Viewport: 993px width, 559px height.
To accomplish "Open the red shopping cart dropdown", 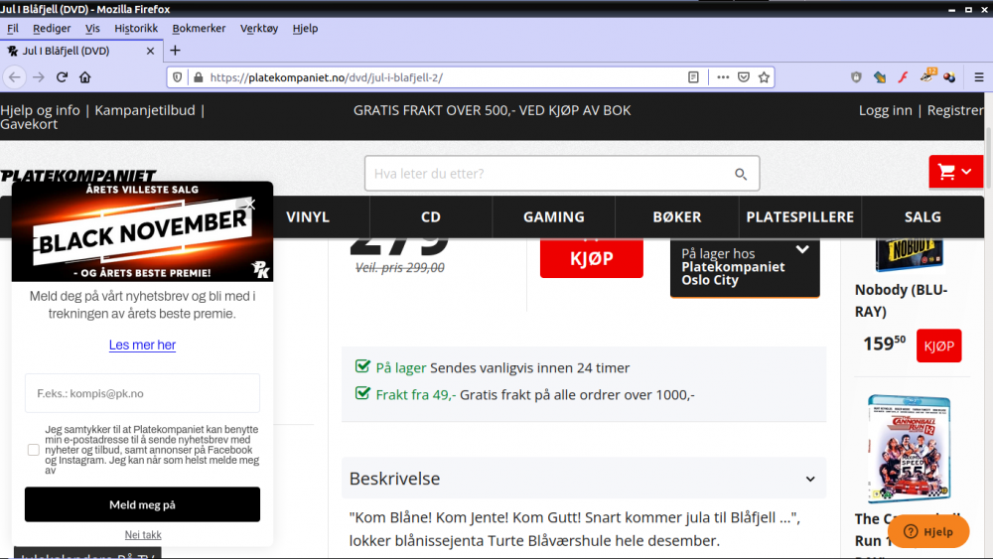I will coord(955,172).
